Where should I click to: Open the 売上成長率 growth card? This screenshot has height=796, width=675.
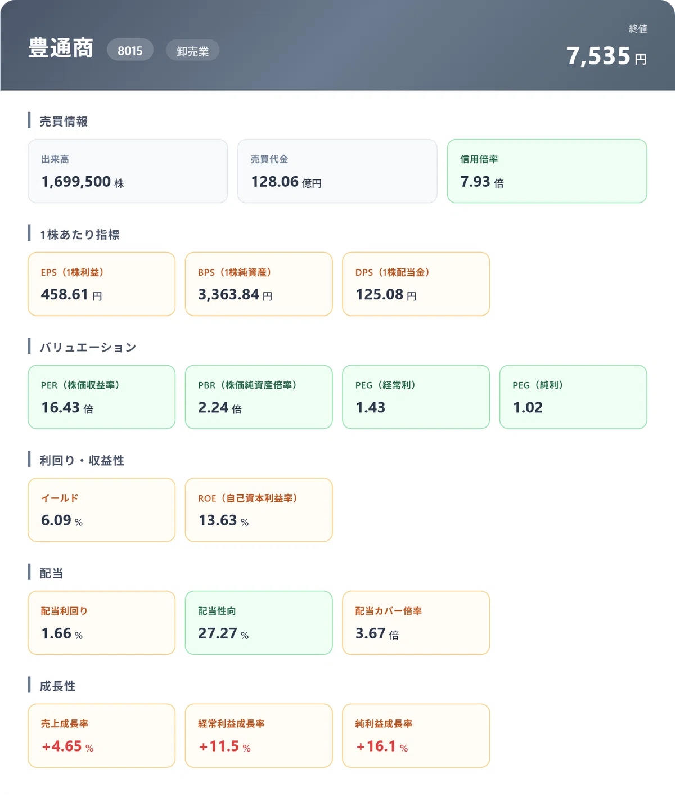pyautogui.click(x=102, y=736)
